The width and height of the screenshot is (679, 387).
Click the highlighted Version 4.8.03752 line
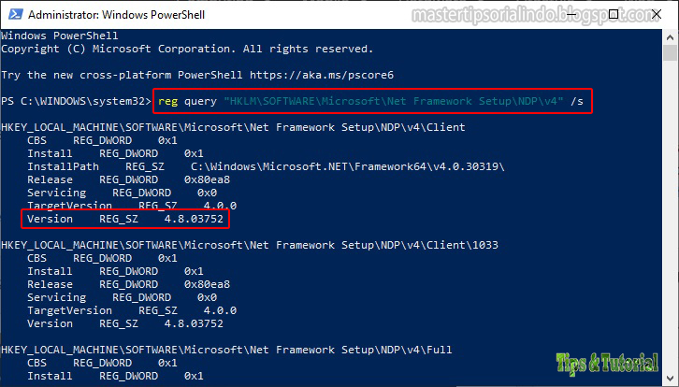[125, 219]
